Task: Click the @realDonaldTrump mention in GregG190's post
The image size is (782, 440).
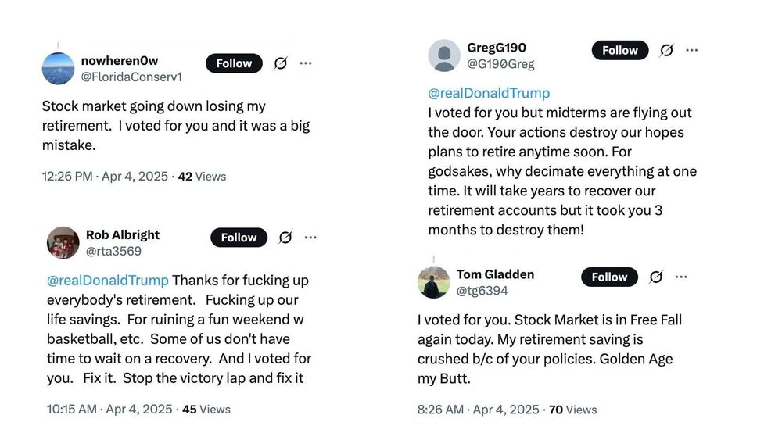Action: click(489, 93)
